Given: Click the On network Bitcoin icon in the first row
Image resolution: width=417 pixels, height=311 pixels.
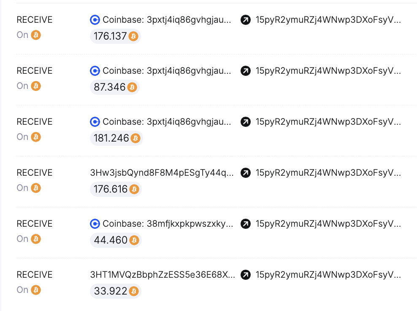Looking at the screenshot, I should 36,35.
